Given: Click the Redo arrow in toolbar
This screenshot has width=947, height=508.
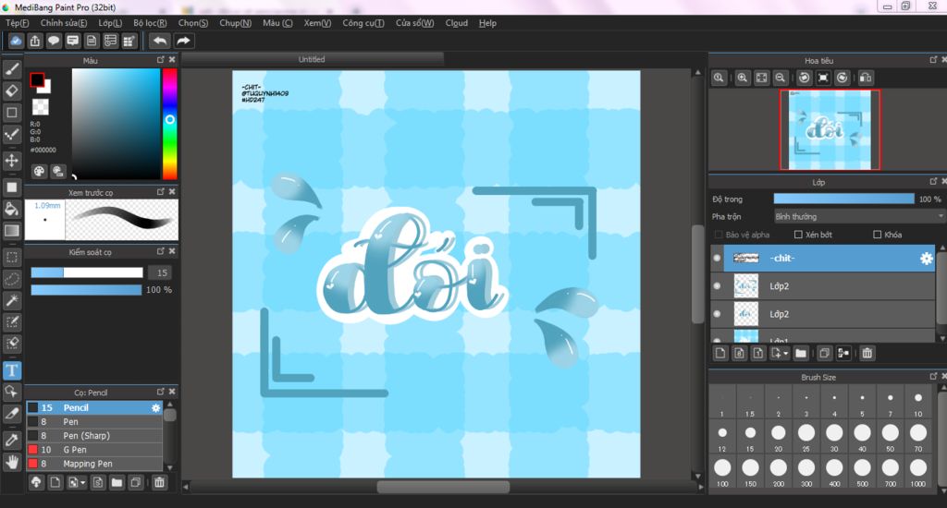Looking at the screenshot, I should 183,41.
